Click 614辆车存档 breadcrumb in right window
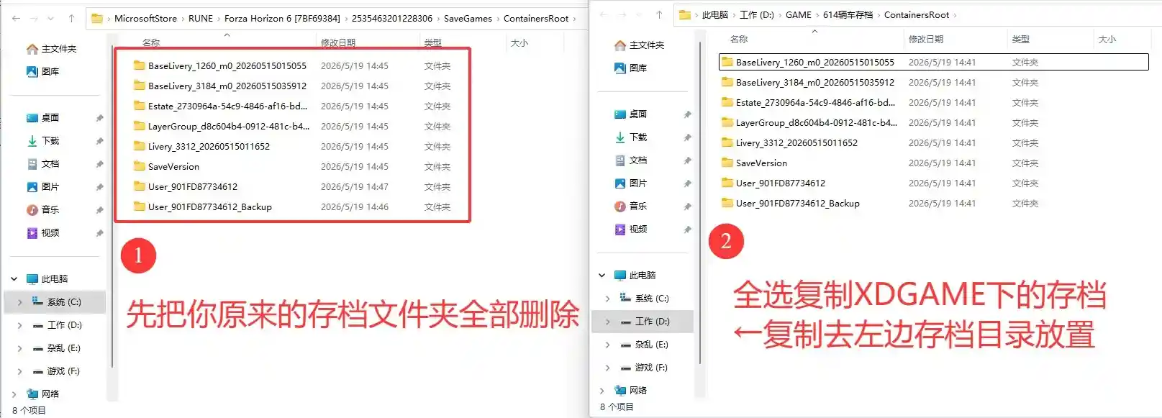This screenshot has height=418, width=1162. click(x=848, y=14)
